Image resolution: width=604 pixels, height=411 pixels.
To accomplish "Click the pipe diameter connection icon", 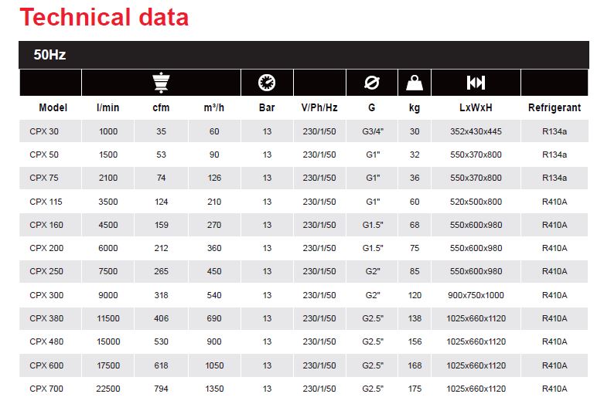I will point(372,83).
